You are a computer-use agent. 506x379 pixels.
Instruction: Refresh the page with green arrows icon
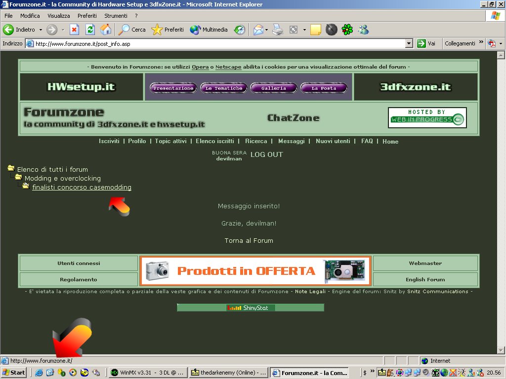(x=90, y=30)
